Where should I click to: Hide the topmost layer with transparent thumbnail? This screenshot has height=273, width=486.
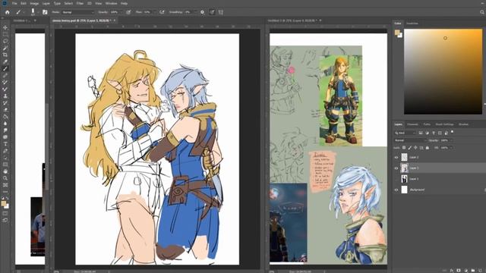pyautogui.click(x=396, y=157)
